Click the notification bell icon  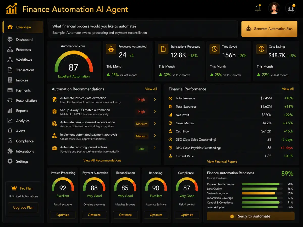pos(258,8)
